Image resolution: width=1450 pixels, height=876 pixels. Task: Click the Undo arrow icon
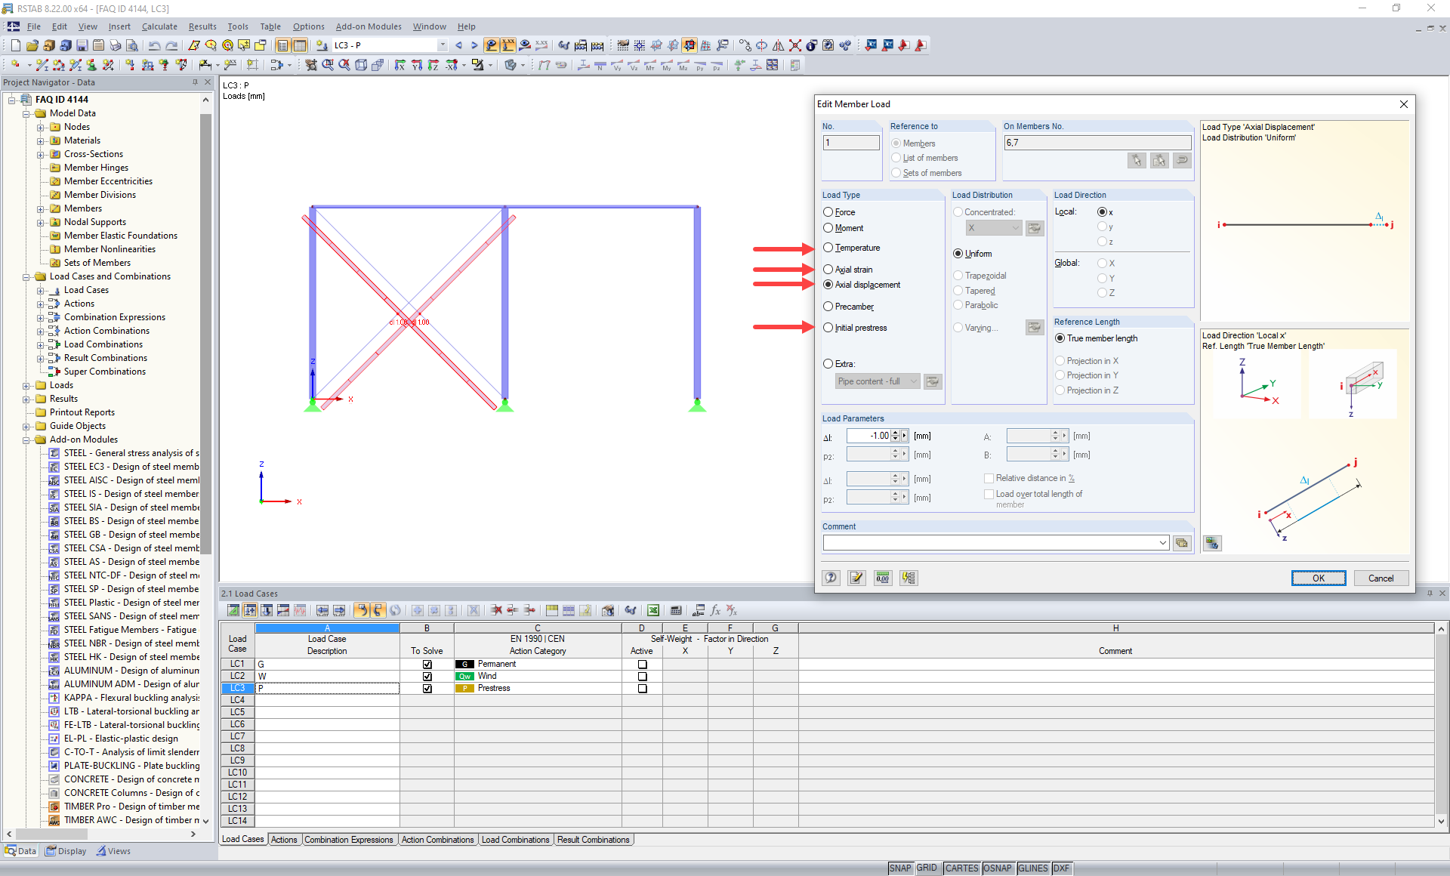(x=154, y=45)
